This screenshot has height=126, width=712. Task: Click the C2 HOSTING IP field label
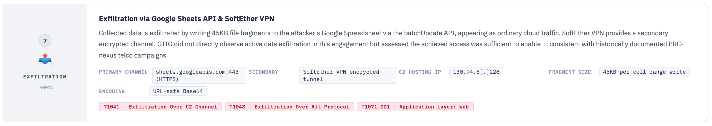[x=420, y=72]
